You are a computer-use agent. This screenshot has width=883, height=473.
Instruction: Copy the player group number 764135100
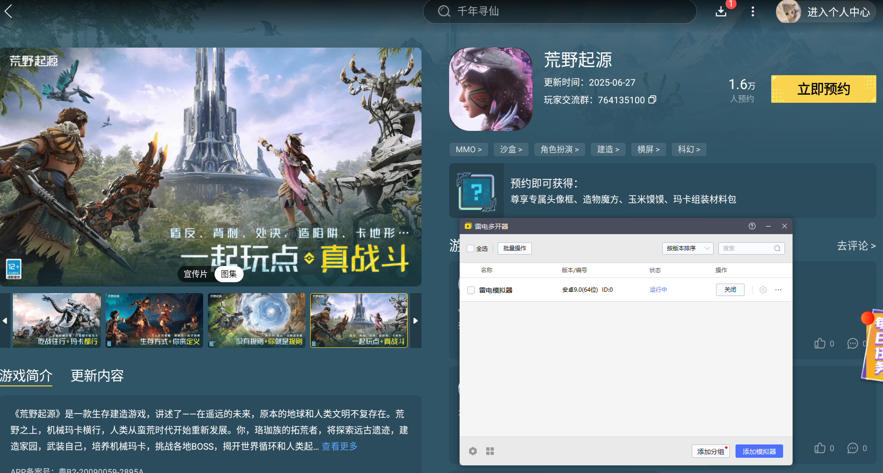652,99
